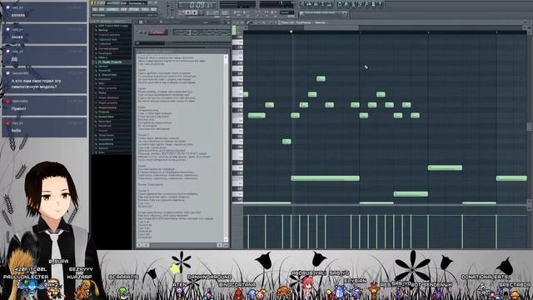Start playback with the play button
The height and width of the screenshot is (300, 533).
[187, 12]
